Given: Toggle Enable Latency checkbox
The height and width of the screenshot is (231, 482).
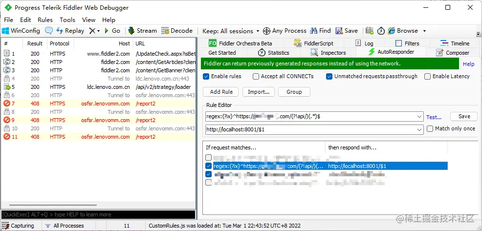Looking at the screenshot, I should tap(427, 77).
